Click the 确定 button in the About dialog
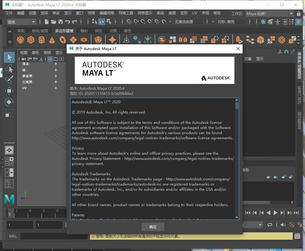The height and width of the screenshot is (251, 305). coord(152,227)
